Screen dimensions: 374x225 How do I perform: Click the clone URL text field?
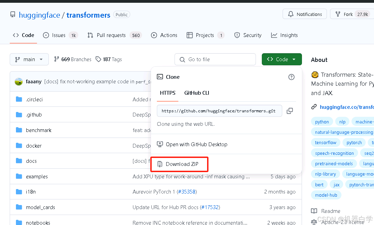[x=220, y=111]
